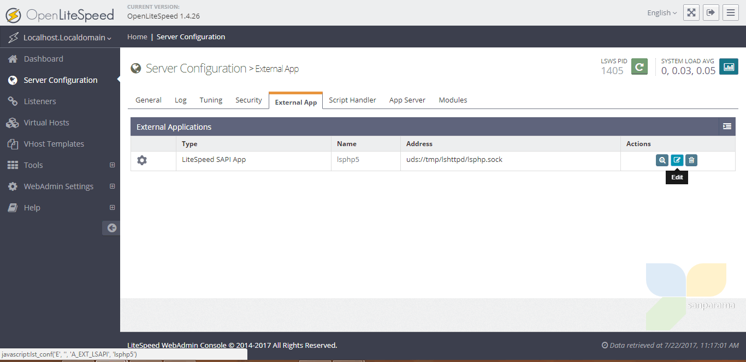Viewport: 746px width, 362px height.
Task: Click the Home breadcrumb link
Action: (x=137, y=37)
